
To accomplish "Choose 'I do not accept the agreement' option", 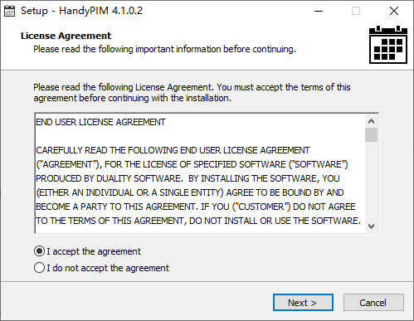I will (x=40, y=268).
